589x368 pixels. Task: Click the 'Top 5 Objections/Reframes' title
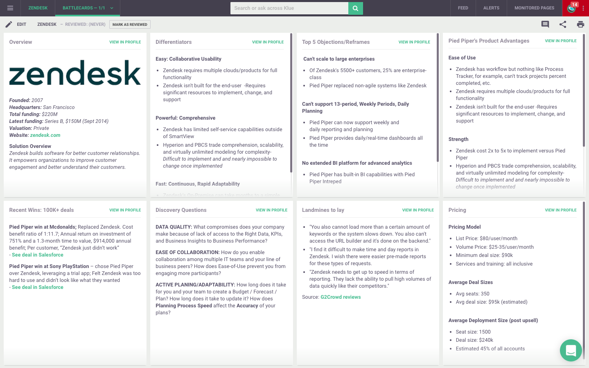coord(336,42)
